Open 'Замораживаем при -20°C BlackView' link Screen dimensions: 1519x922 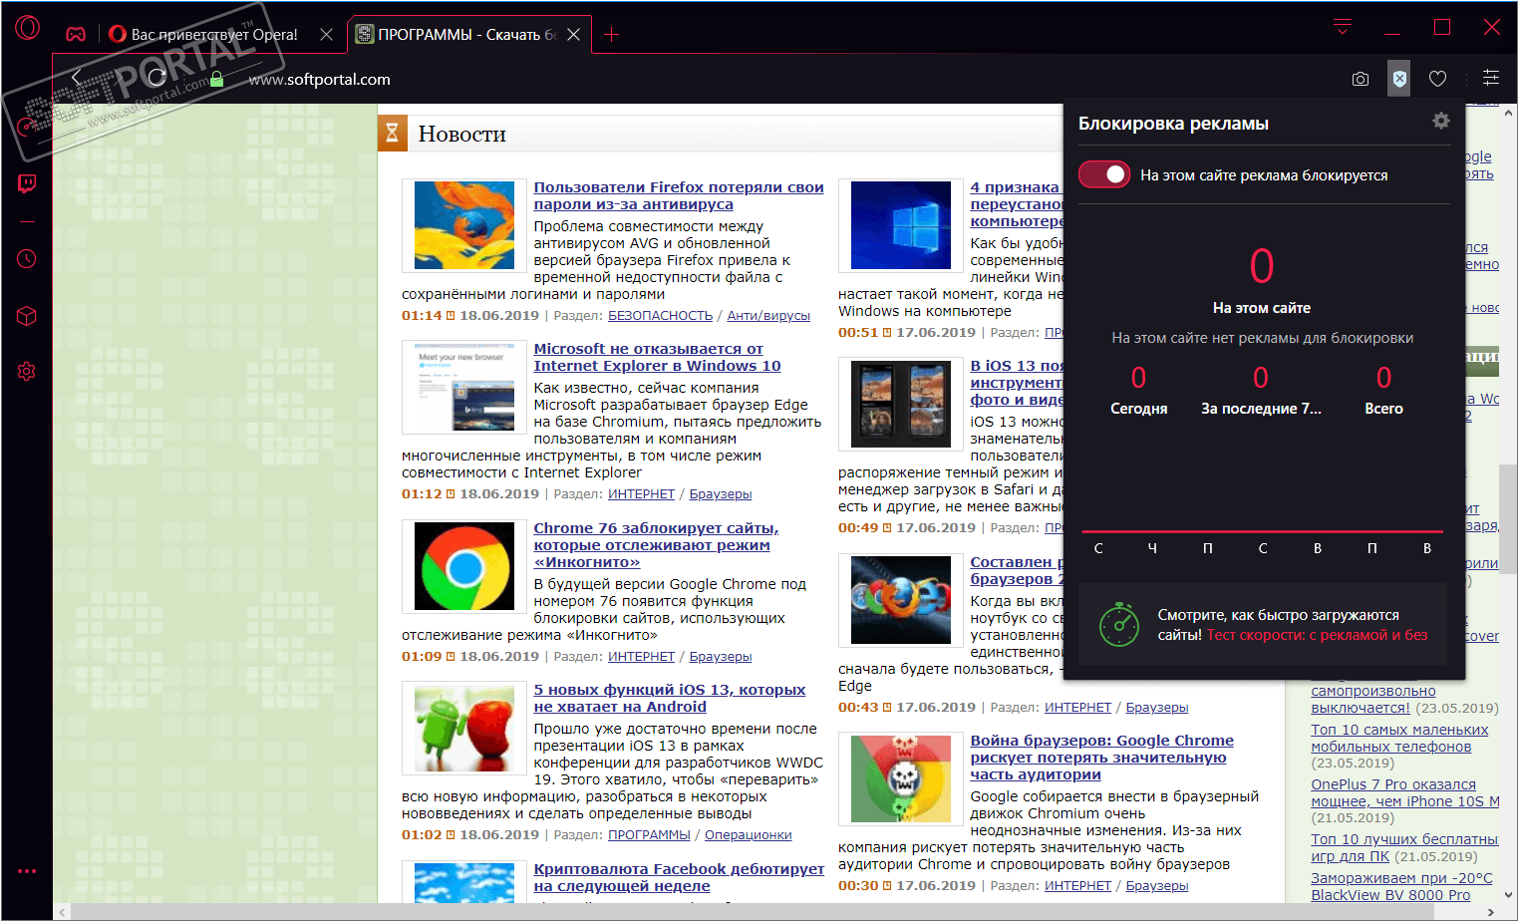1401,887
